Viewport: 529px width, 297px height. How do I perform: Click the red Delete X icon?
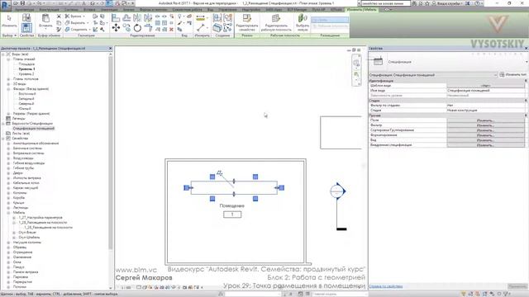tap(171, 30)
